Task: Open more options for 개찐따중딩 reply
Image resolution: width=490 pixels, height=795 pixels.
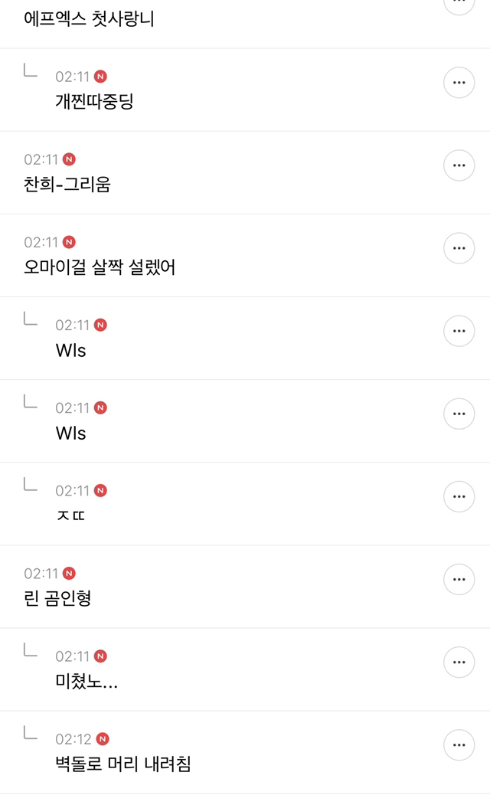Action: [459, 83]
